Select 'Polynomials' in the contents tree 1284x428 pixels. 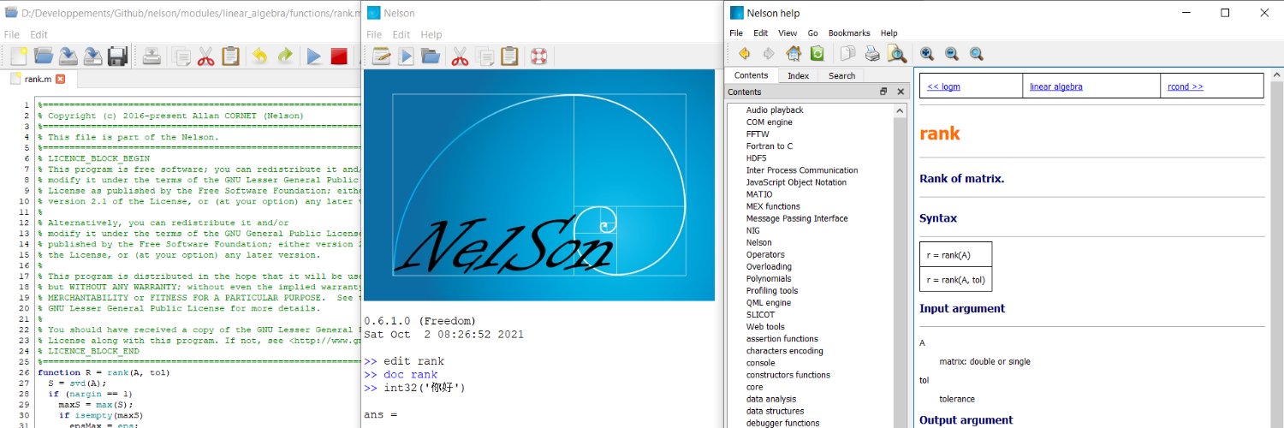[x=769, y=278]
